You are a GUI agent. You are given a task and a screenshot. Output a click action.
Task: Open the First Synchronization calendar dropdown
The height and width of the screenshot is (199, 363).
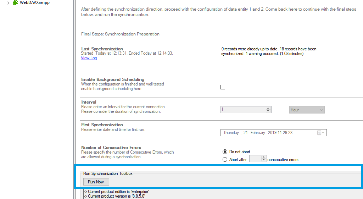point(321,133)
